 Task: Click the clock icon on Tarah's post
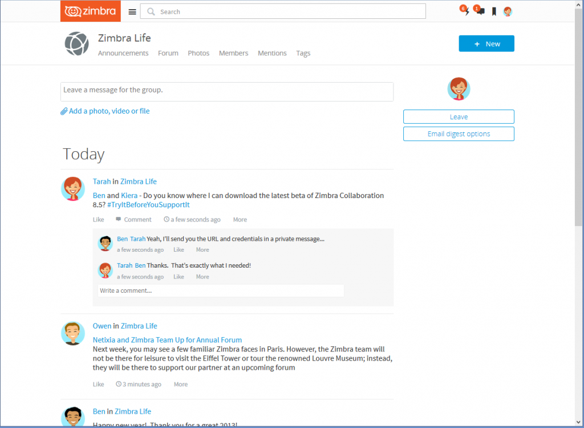(167, 219)
